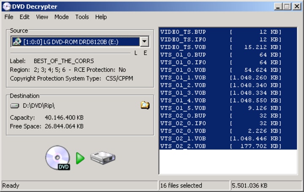Select VTS_02_0.BUP in the file list
304x192 pixels.
tap(228, 116)
